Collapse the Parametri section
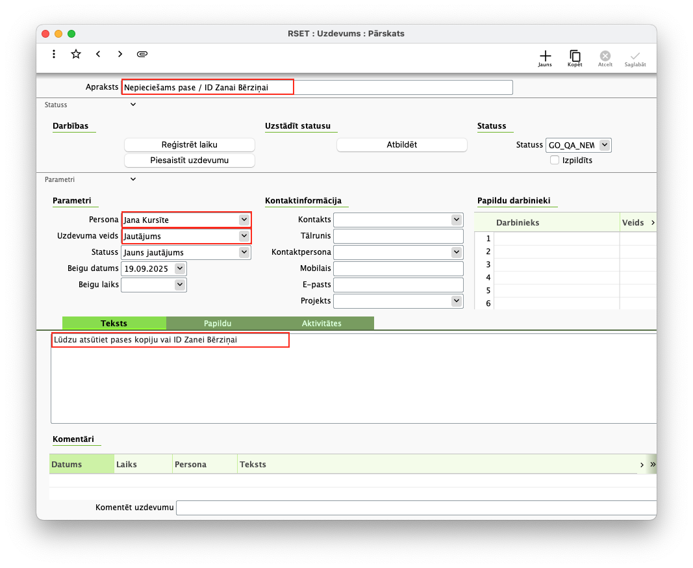This screenshot has width=693, height=568. click(133, 179)
